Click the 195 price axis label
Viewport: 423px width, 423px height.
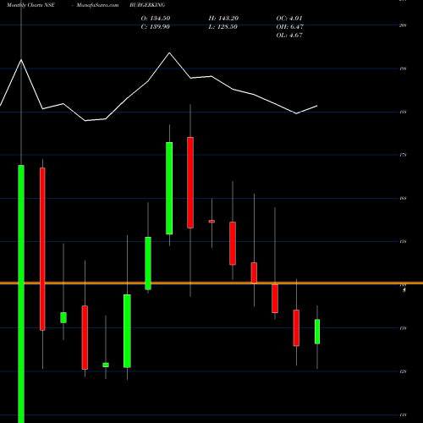click(x=403, y=69)
